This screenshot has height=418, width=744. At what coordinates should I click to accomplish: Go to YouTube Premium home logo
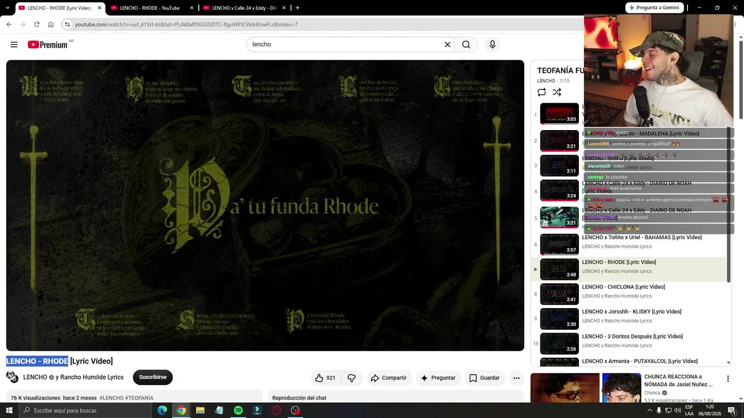(47, 45)
